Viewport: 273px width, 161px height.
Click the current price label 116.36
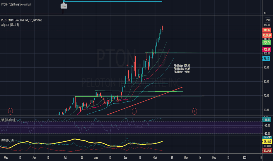267,30
